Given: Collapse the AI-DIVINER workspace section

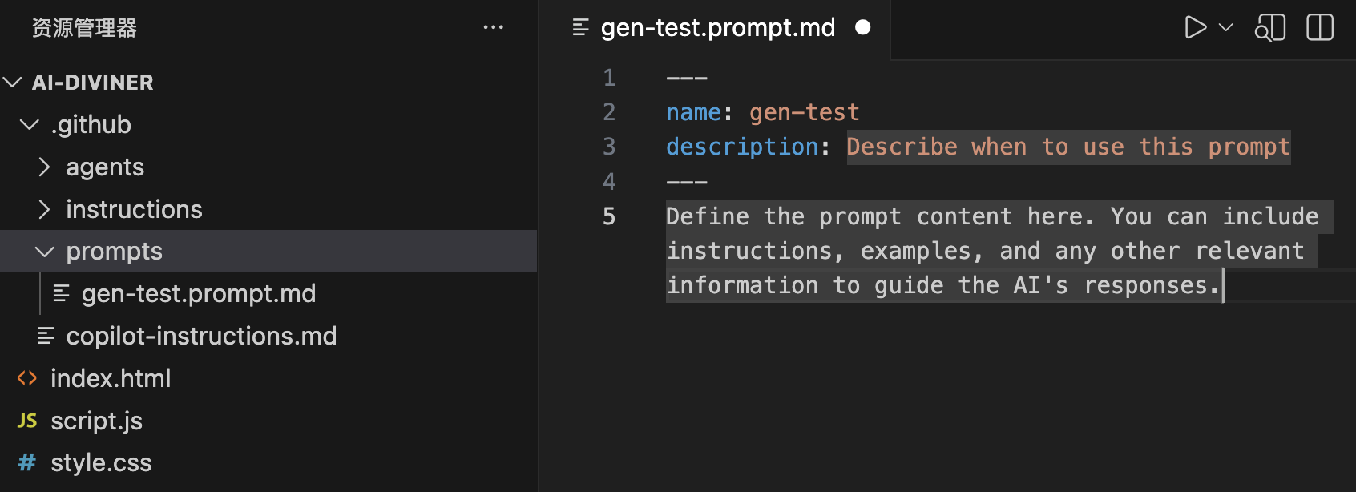Looking at the screenshot, I should pos(11,82).
